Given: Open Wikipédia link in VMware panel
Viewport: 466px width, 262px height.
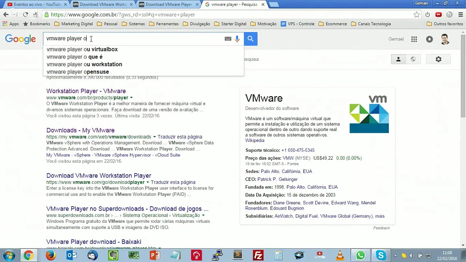Looking at the screenshot, I should click(x=255, y=140).
